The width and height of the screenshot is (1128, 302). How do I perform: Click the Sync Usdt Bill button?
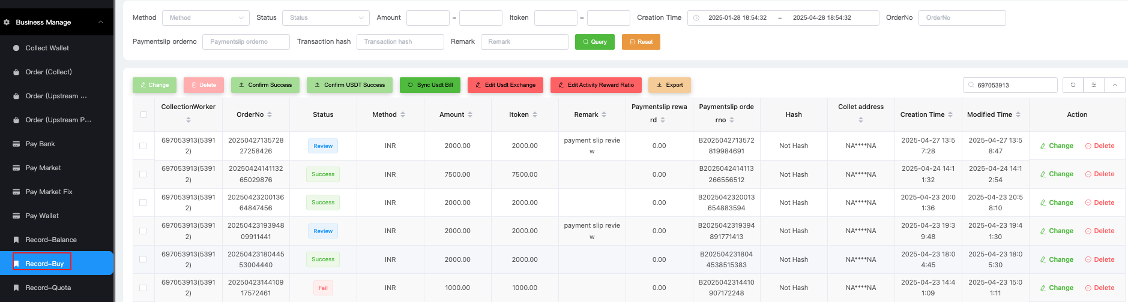click(430, 85)
